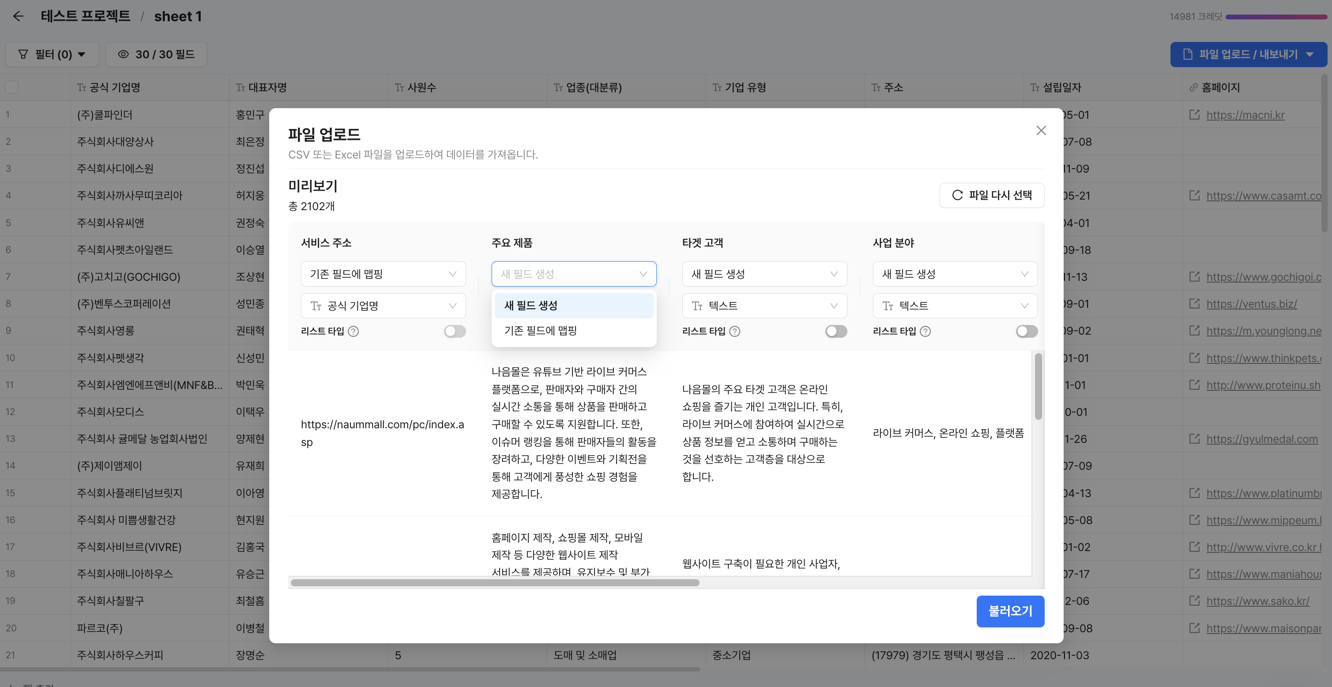This screenshot has width=1332, height=687.
Task: Click the refresh icon in 파일 다시 선택
Action: click(x=957, y=195)
